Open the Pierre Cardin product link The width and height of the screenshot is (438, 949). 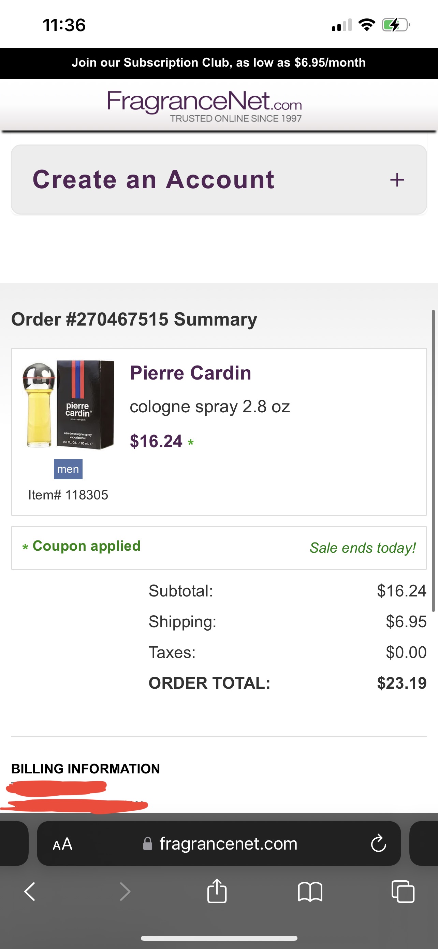point(190,373)
